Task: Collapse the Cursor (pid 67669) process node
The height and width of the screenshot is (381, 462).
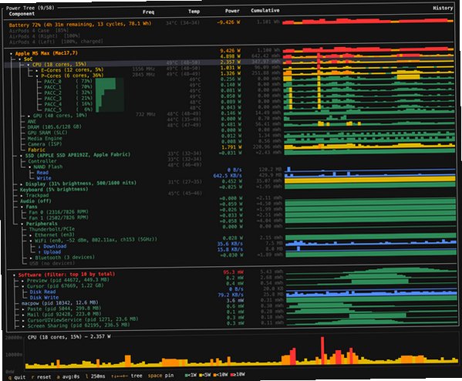Action: [22, 286]
